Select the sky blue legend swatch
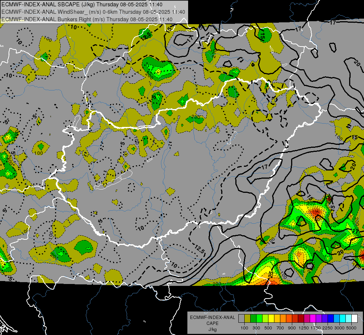364x335 pixels. tap(337, 319)
